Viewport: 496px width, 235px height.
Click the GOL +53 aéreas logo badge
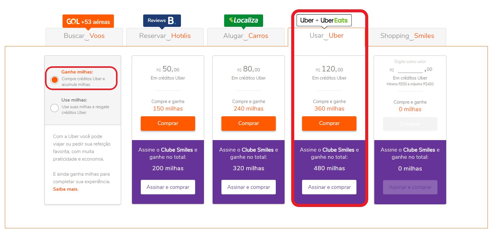pos(88,21)
